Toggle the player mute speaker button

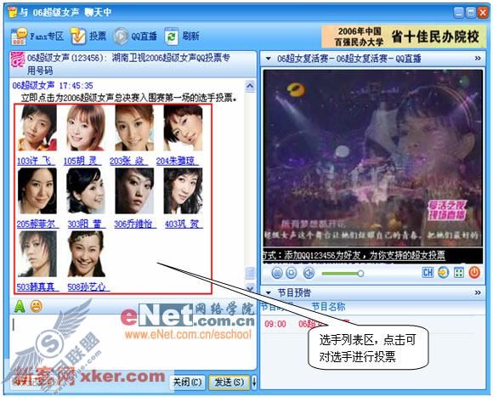tap(309, 273)
